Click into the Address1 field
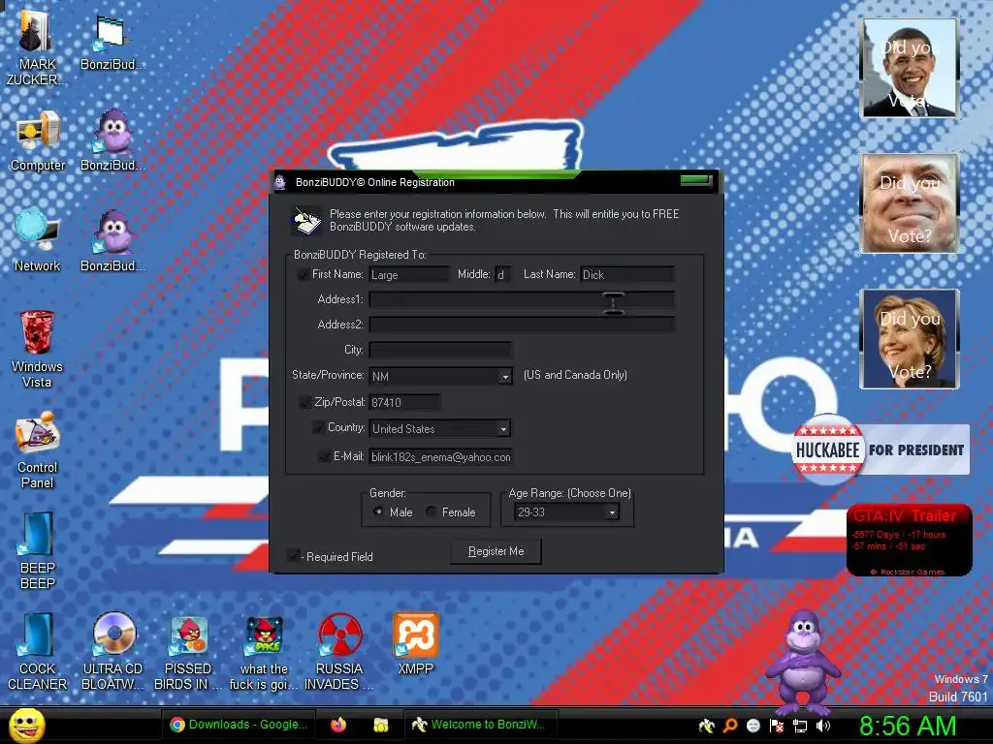 pyautogui.click(x=522, y=299)
